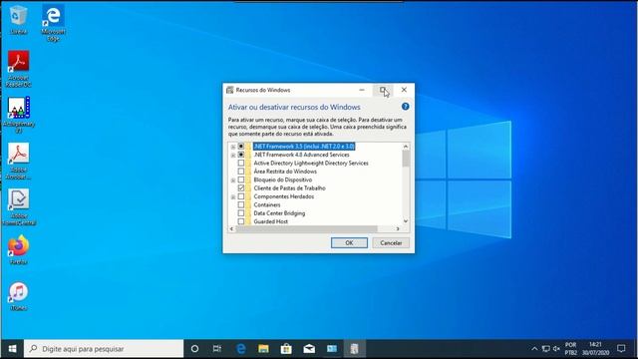The image size is (638, 359).
Task: Toggle the .NET Framework 4.8 Advanced Services checkbox
Action: coord(241,155)
